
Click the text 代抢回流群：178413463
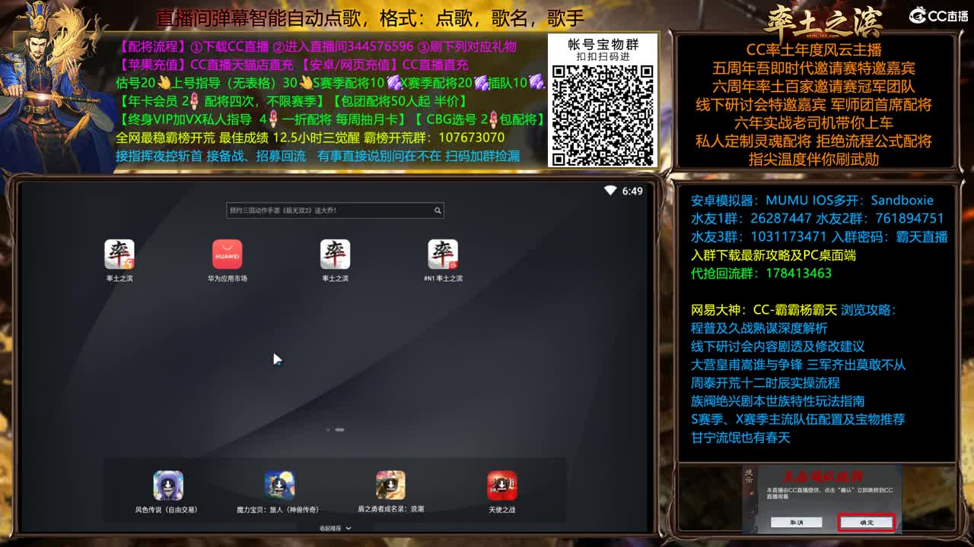click(761, 273)
